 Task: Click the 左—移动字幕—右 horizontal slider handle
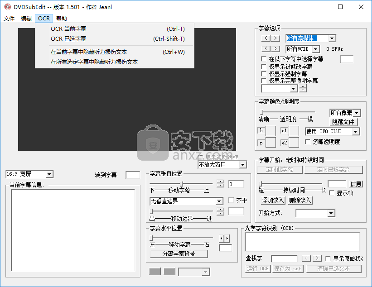point(151,238)
